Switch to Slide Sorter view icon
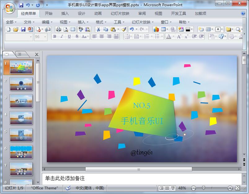 [x=167, y=188]
